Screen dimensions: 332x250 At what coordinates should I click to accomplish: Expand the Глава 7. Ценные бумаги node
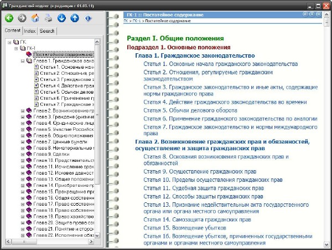click(23, 142)
